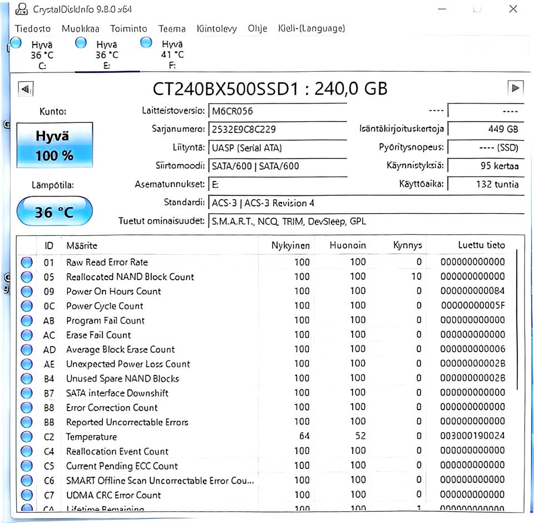This screenshot has height=523, width=534.
Task: Select the E: drive tab
Action: click(107, 55)
